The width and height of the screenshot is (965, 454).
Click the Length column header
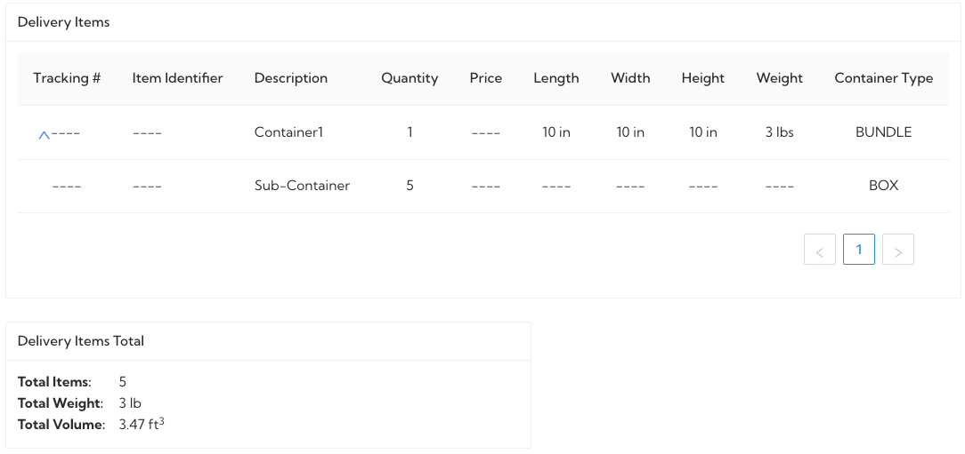click(556, 78)
